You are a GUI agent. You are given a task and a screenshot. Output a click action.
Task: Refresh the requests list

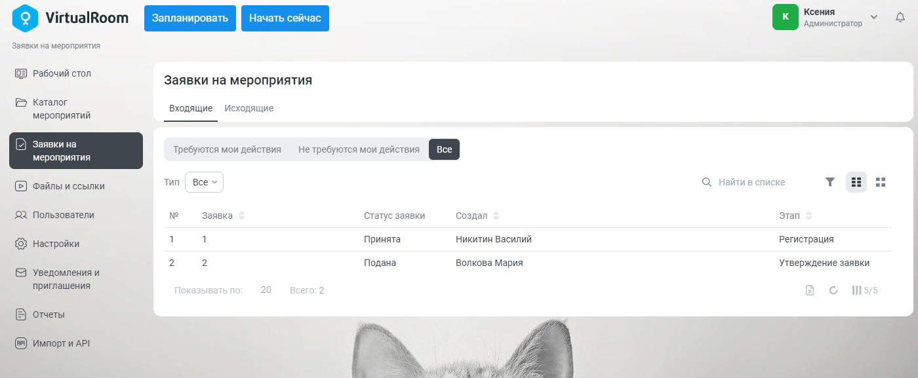833,290
